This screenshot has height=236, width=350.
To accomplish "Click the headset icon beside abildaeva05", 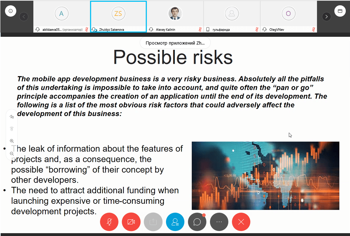I will [38, 29].
